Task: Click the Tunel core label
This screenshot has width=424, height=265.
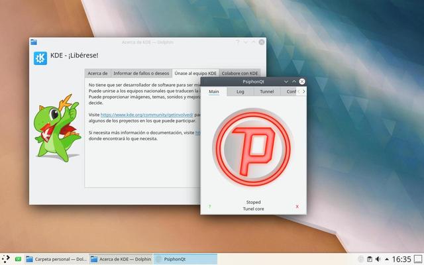Action: click(x=253, y=209)
